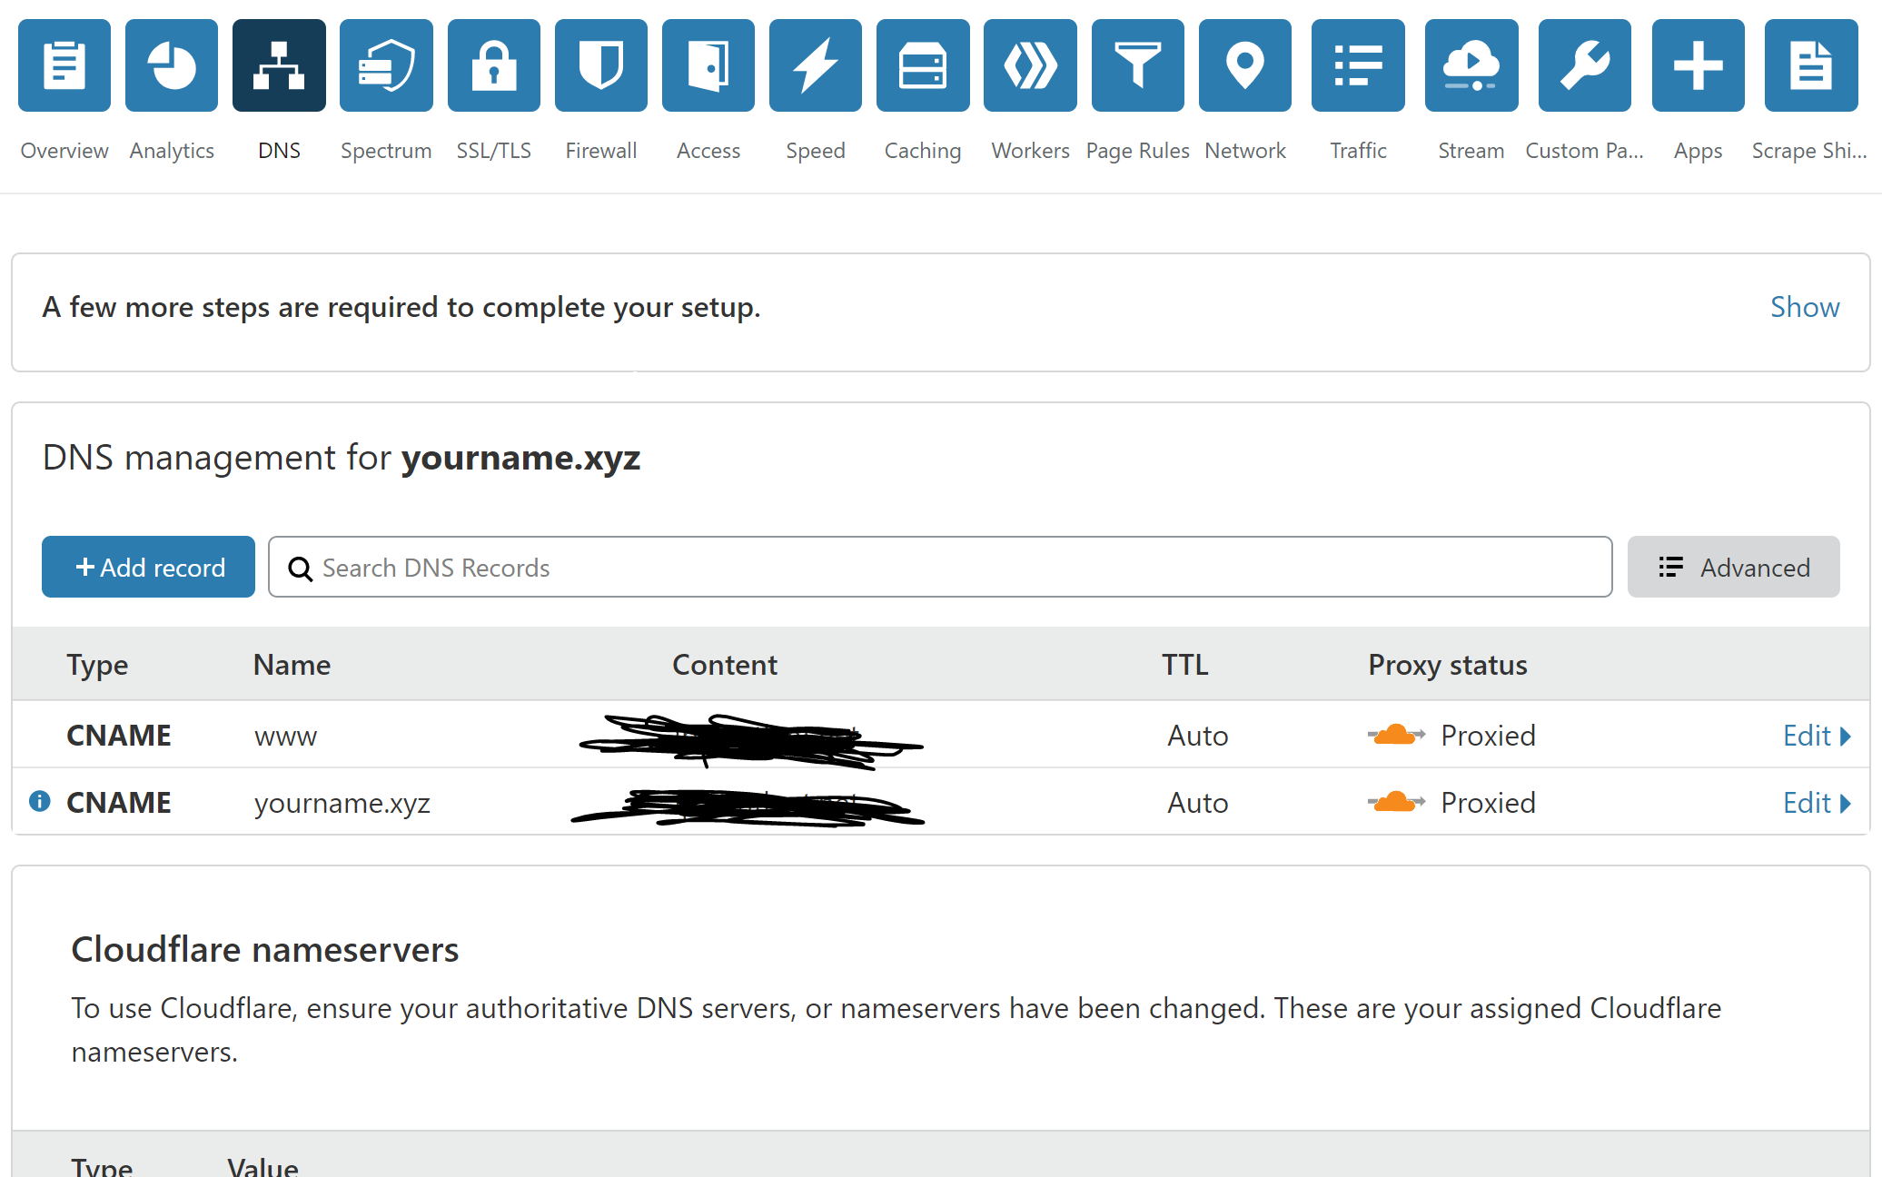Click the search magnifier icon
Image resolution: width=1882 pixels, height=1177 pixels.
(300, 569)
